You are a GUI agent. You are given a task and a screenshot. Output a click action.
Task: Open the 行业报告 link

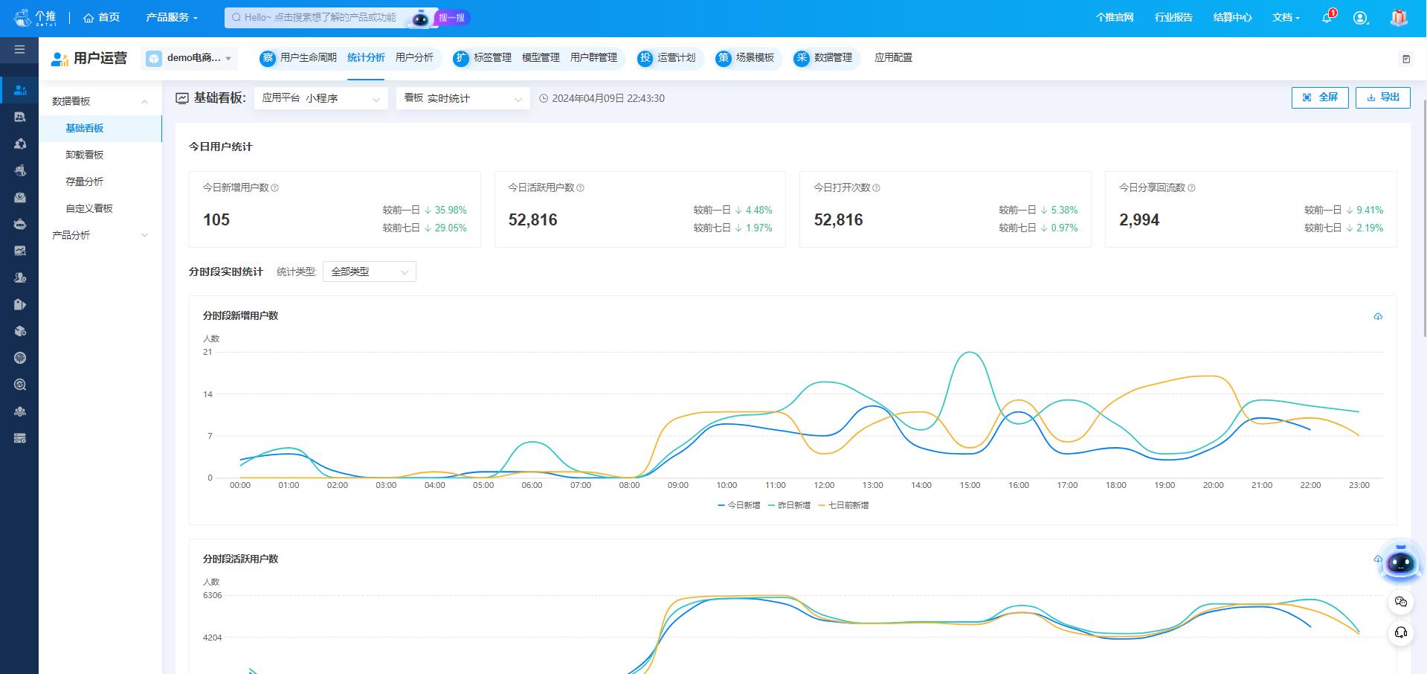(x=1173, y=17)
